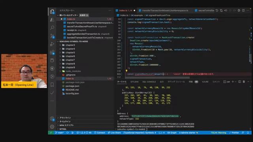253x142 pixels.
Task: Open Explorer panel more actions ellipsis
Action: 110,11
